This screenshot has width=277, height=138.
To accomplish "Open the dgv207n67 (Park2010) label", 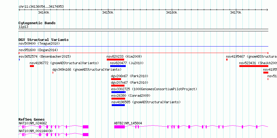I will 129,82.
